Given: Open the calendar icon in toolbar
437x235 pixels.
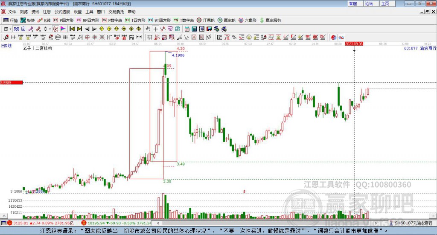Looking at the screenshot, I should tap(187, 29).
